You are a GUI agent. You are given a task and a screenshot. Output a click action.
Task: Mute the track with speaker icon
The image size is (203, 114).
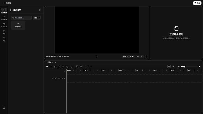[x=62, y=78]
